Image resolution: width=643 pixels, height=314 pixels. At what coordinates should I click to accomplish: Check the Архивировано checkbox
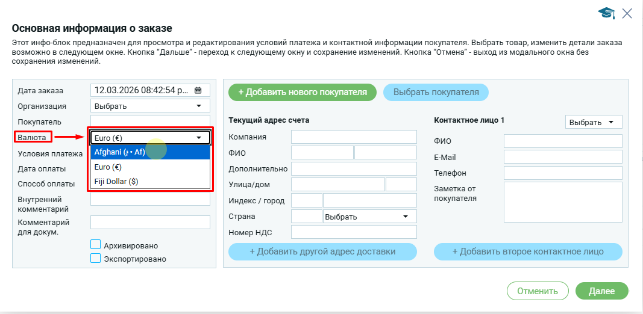point(95,245)
